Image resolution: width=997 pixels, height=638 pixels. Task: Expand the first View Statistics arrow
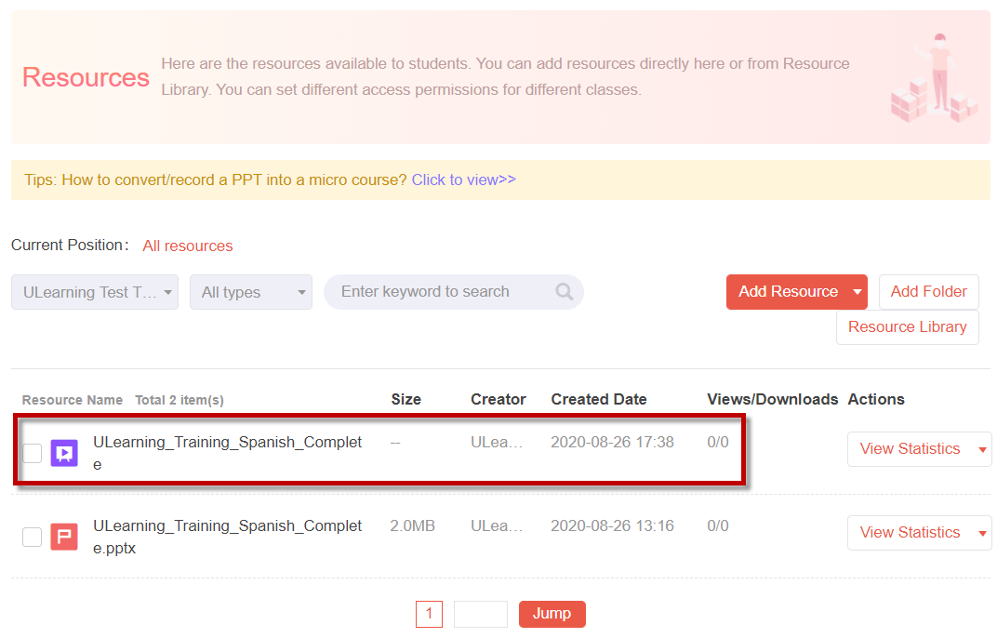(982, 449)
